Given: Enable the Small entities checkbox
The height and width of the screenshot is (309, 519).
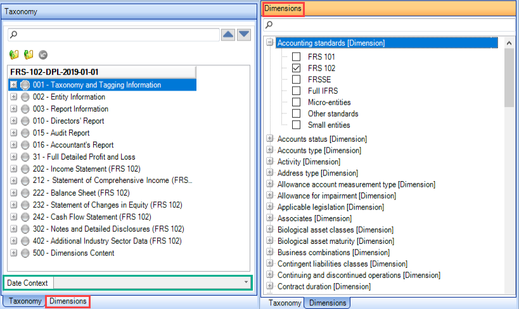Looking at the screenshot, I should pyautogui.click(x=296, y=125).
